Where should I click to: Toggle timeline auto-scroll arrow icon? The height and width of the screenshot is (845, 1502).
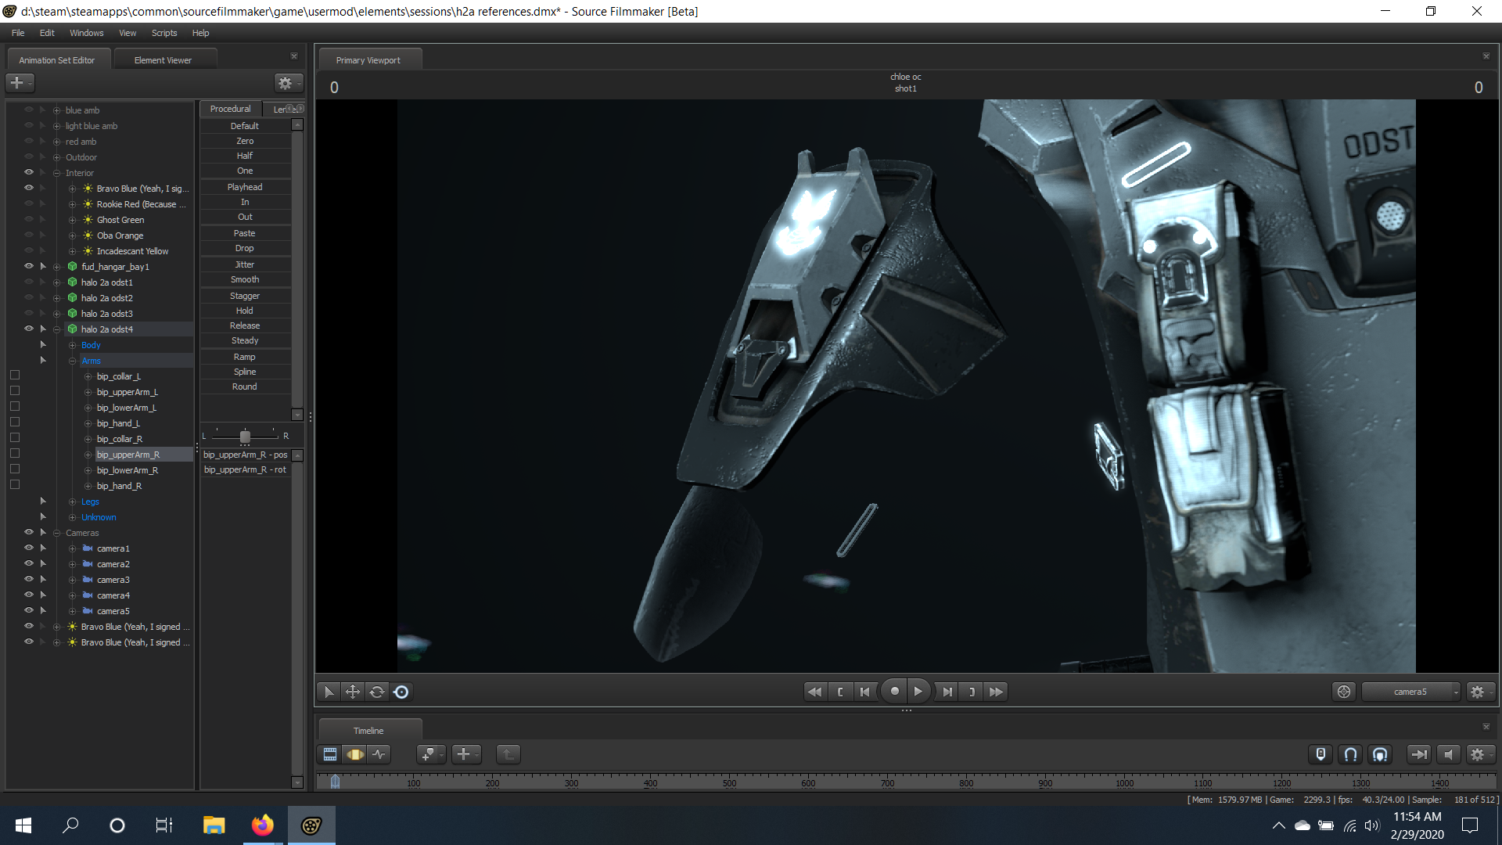point(1418,754)
